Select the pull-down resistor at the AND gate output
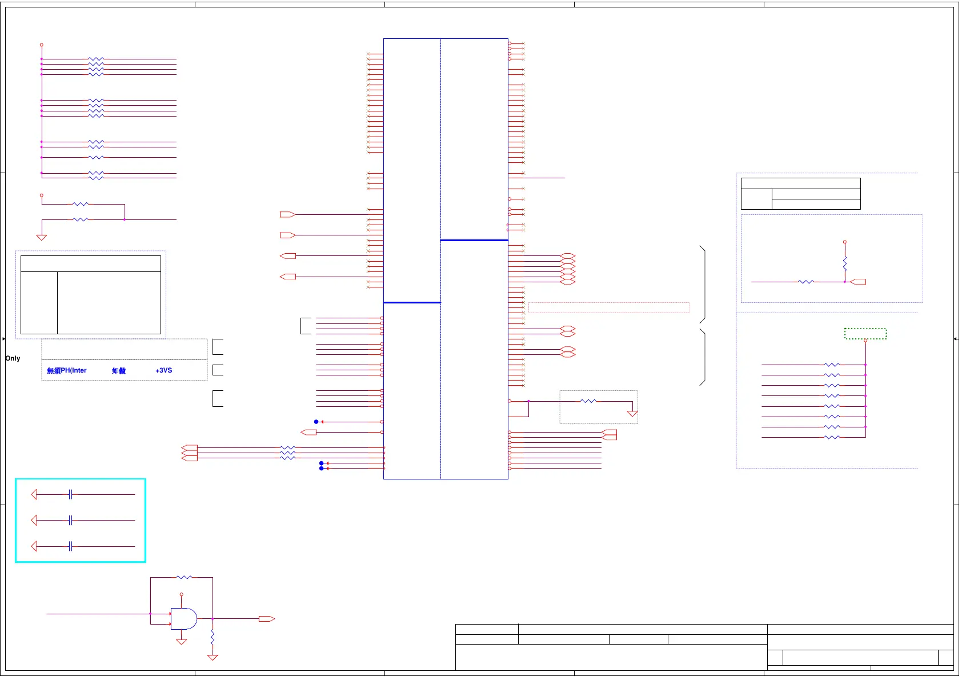Screen dimensions: 962x680 (x=213, y=637)
